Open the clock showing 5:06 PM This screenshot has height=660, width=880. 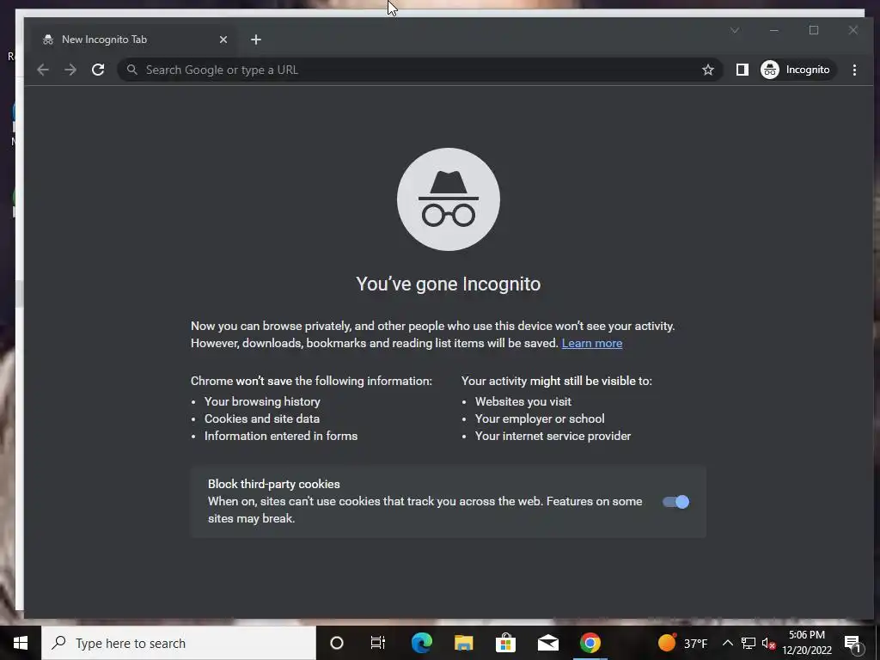[x=807, y=643]
